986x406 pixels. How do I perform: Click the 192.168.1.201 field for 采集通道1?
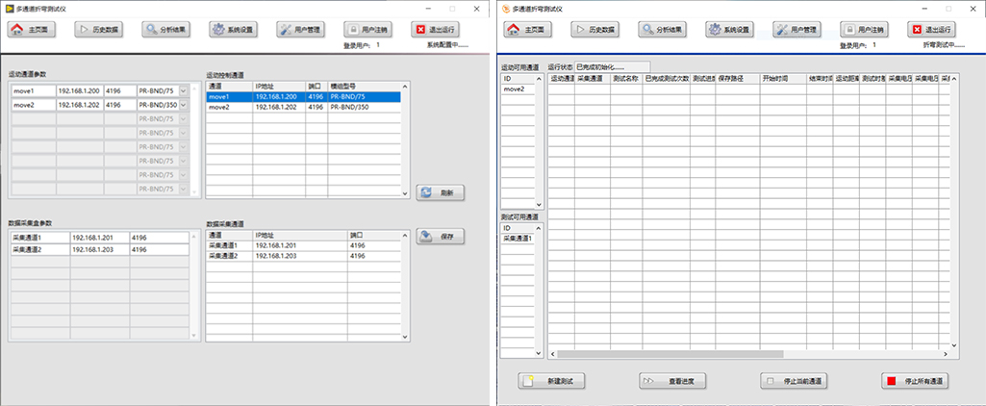click(91, 237)
